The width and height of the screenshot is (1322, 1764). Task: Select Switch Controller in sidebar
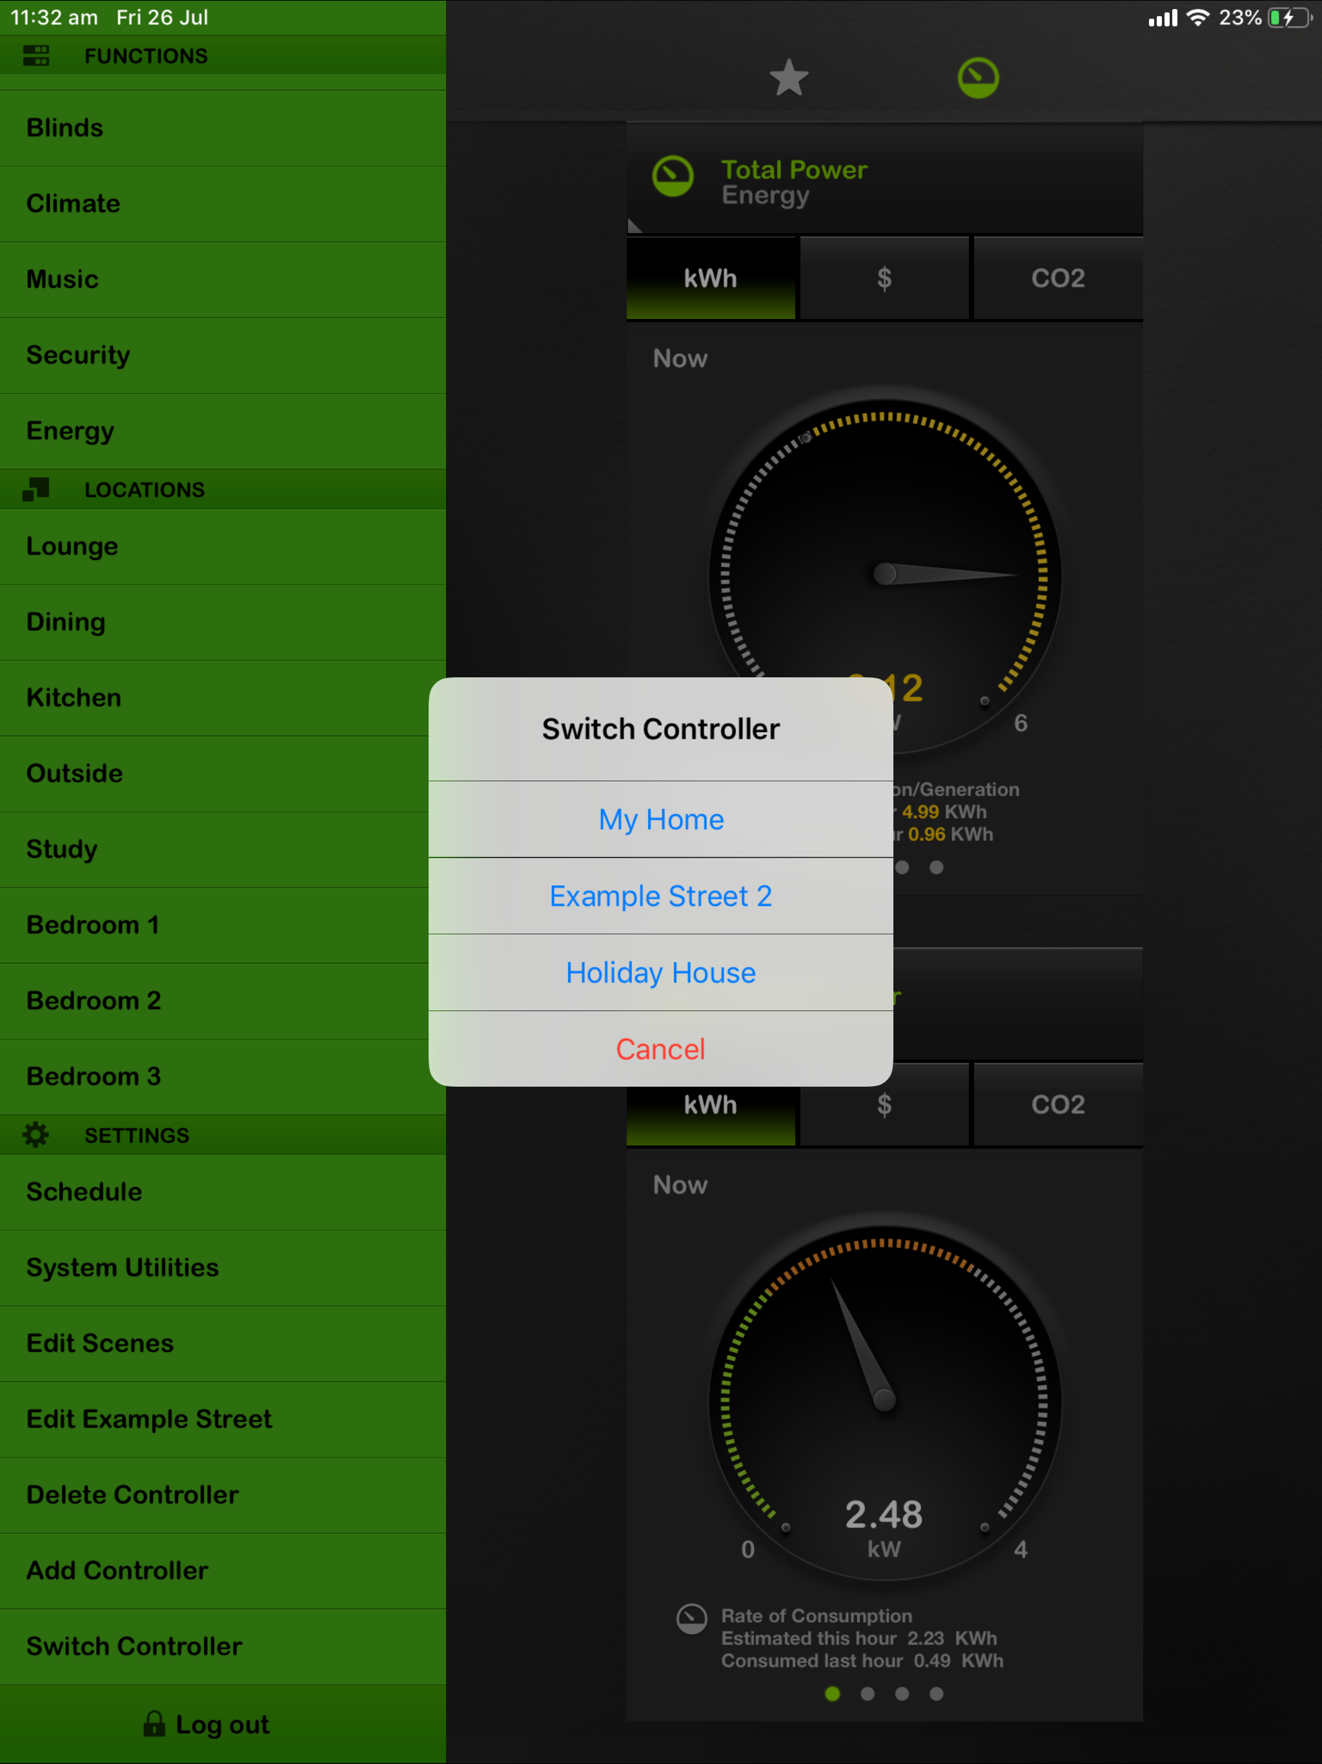point(223,1646)
